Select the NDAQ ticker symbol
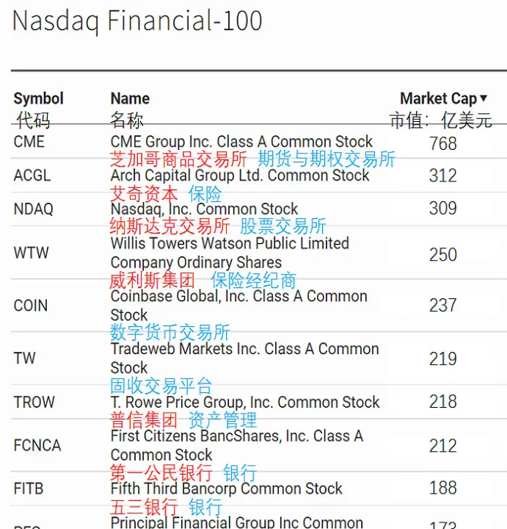Viewport: 507px width, 529px height. click(33, 209)
